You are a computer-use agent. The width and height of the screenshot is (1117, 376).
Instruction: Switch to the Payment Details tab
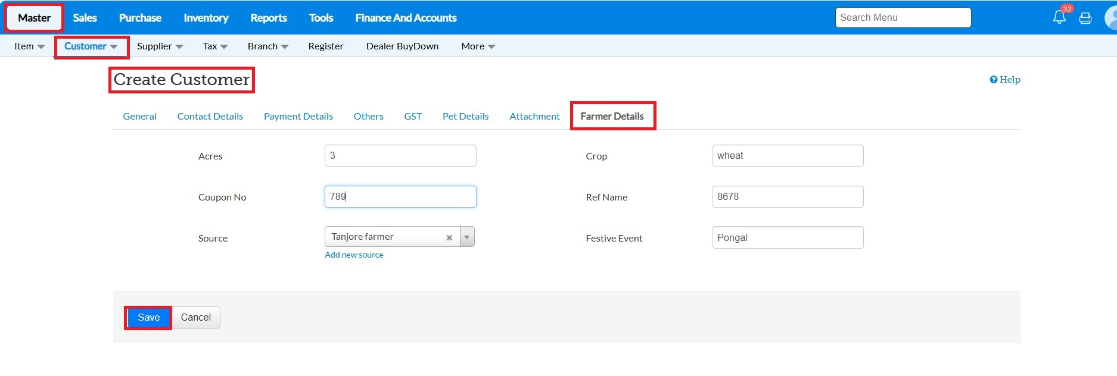298,117
